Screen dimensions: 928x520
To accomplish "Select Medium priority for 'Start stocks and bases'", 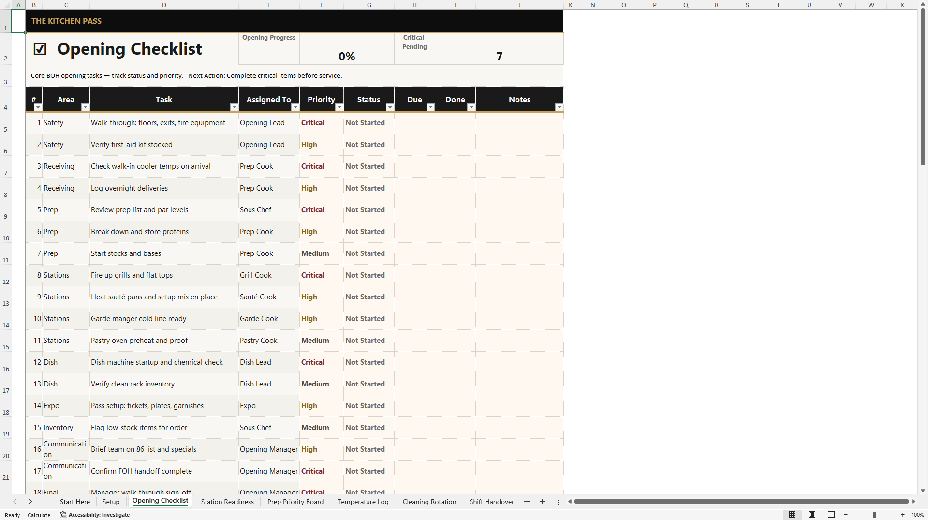I will [x=322, y=253].
